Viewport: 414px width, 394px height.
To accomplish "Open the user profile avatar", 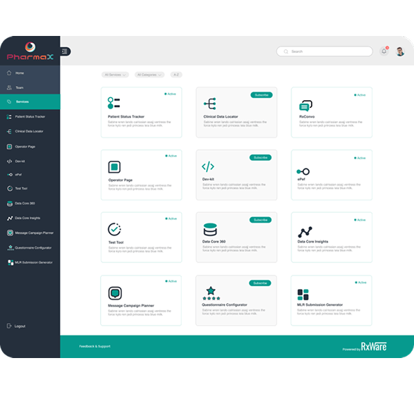I will click(x=400, y=51).
